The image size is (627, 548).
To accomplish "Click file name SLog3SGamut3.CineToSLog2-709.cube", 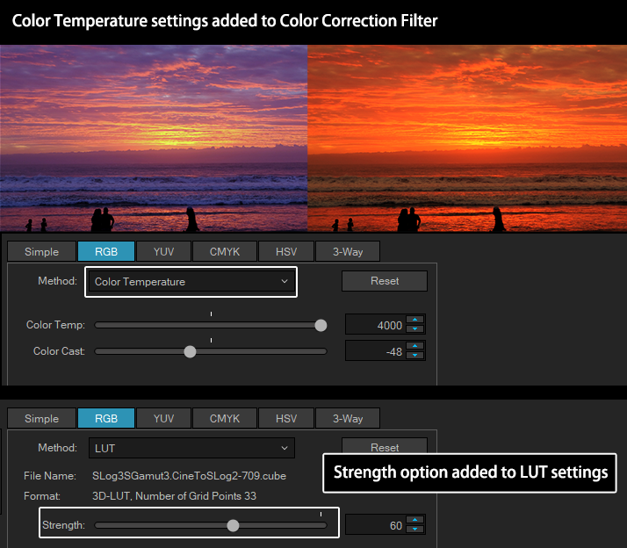I will click(x=189, y=476).
